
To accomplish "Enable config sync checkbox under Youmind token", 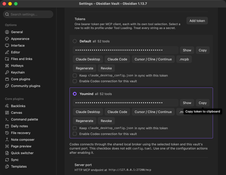I will (75, 128).
